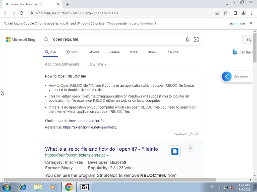Open the Any time filter dropdown
257x192 pixels.
click(x=98, y=64)
